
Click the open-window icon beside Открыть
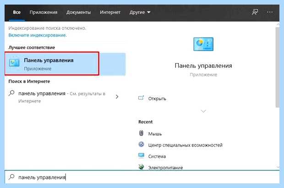141,98
